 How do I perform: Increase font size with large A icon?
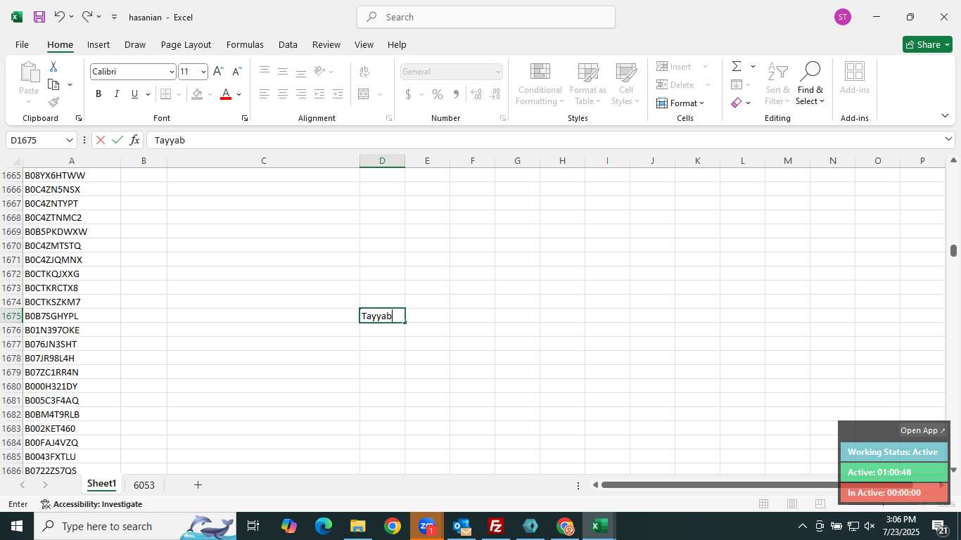pyautogui.click(x=218, y=72)
